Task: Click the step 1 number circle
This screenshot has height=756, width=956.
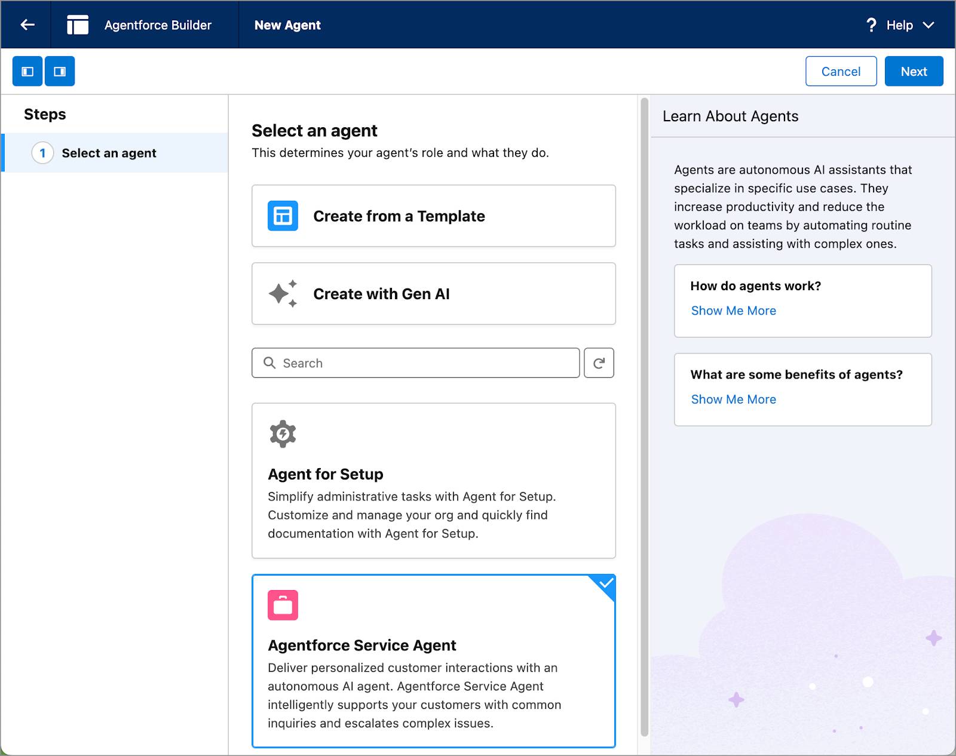Action: pyautogui.click(x=42, y=153)
